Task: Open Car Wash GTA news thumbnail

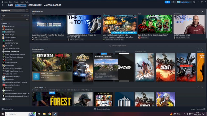Action: (120, 24)
